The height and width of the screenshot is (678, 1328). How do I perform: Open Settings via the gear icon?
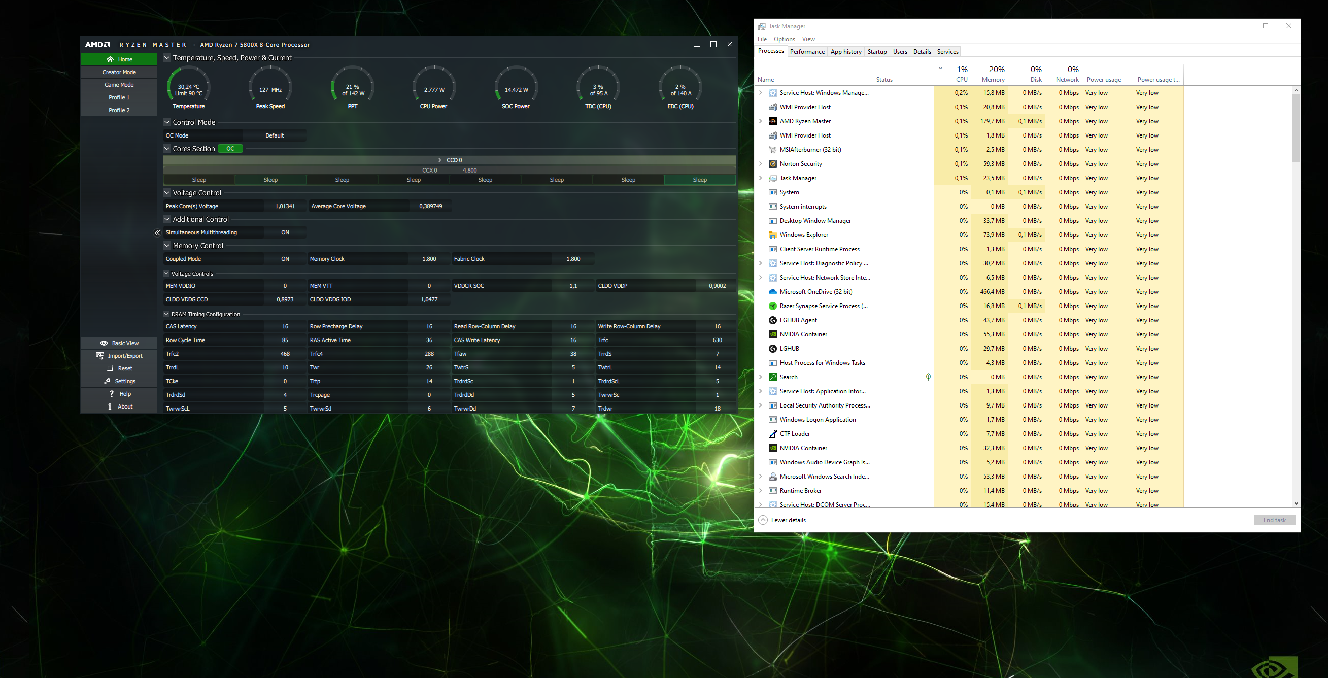107,381
